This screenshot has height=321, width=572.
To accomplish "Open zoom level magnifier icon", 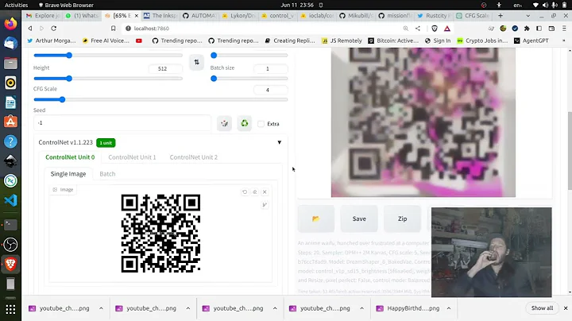I will click(x=406, y=29).
